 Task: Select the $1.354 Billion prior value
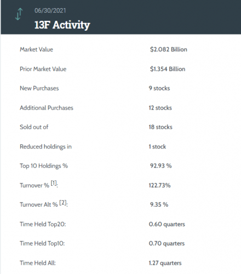point(168,69)
